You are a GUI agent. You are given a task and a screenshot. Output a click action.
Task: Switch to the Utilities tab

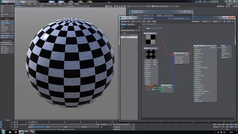(x=70, y=4)
